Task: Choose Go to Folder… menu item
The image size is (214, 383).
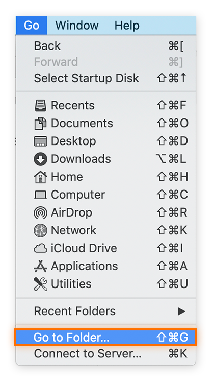Action: [x=105, y=338]
